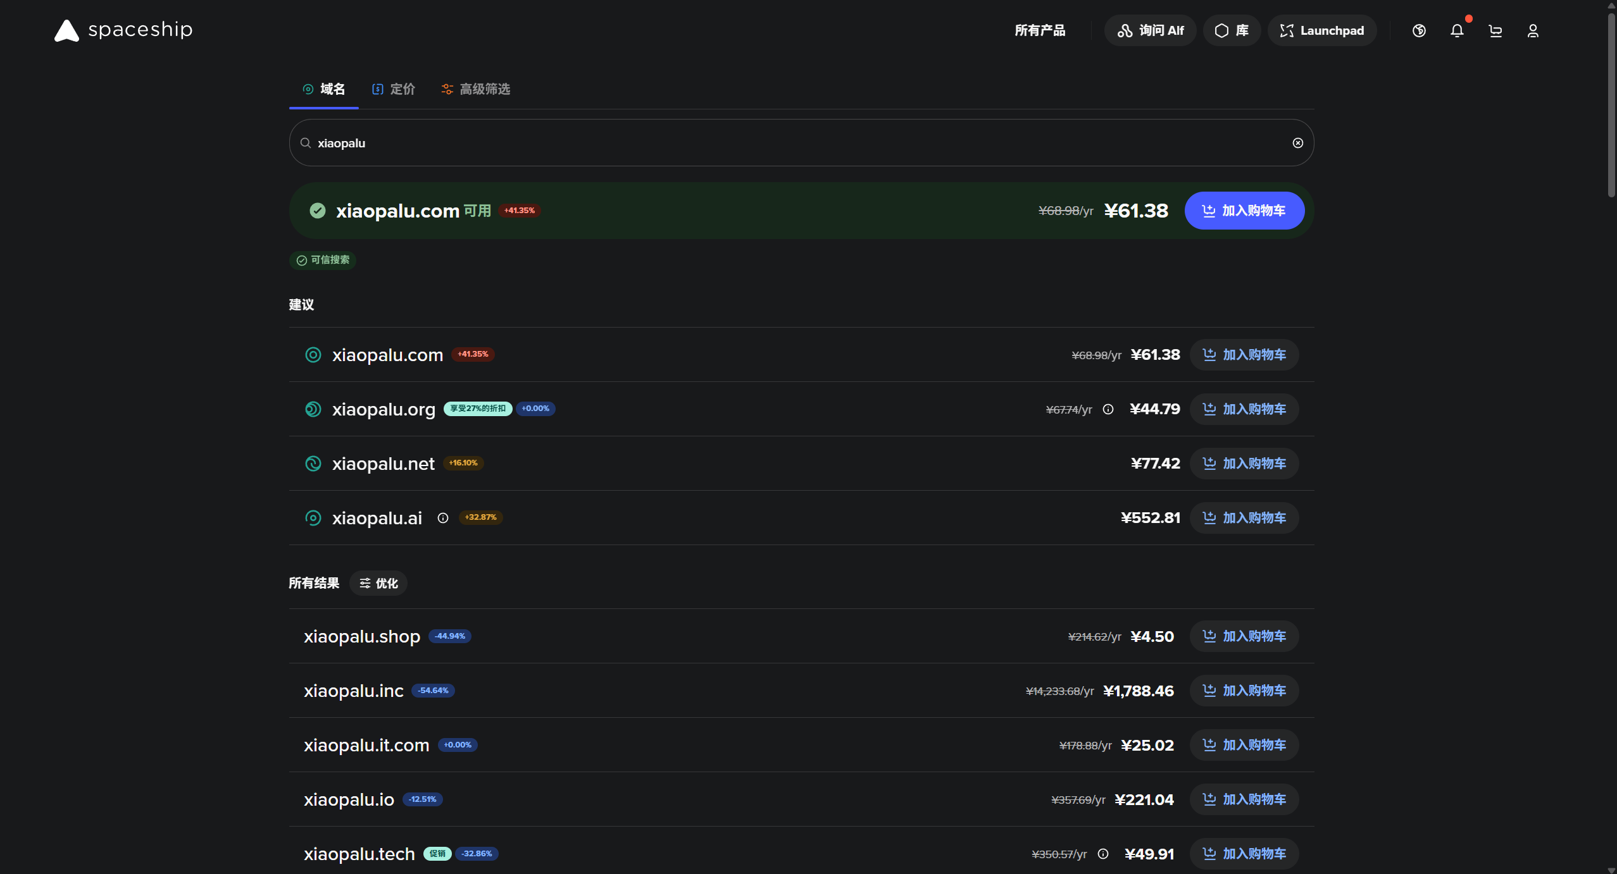Click info icon beside xiaopalu.org price

[1108, 409]
